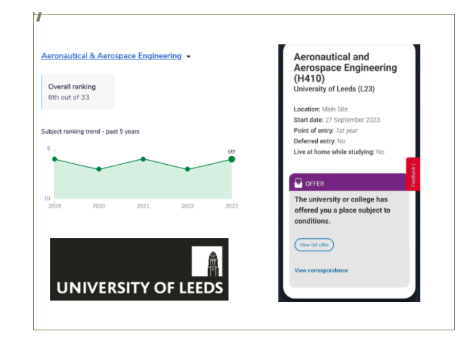Click the 2020 data point on the trend line
The height and width of the screenshot is (349, 475).
point(99,169)
